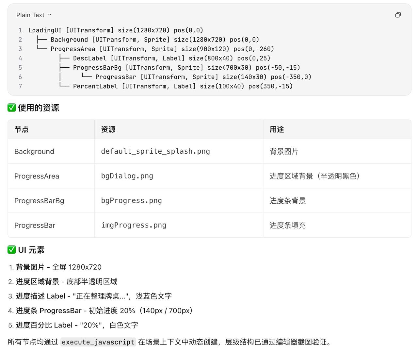Copy the code block with the copy icon
This screenshot has height=353, width=418.
(398, 15)
